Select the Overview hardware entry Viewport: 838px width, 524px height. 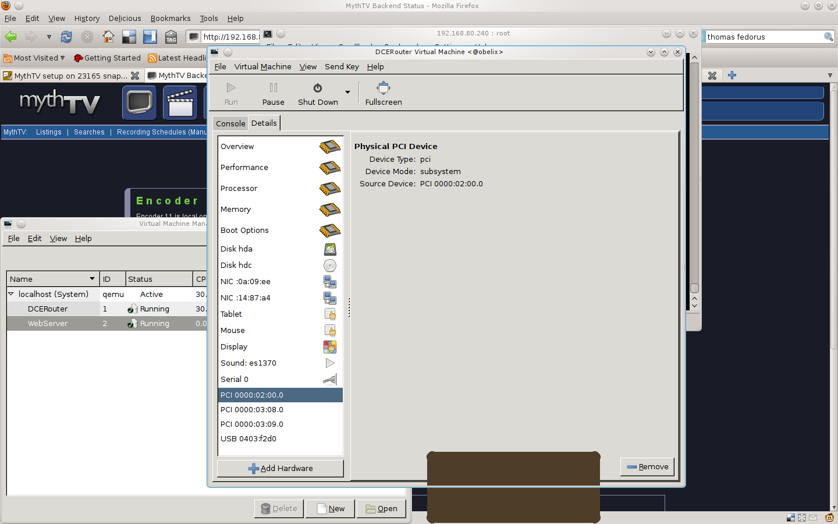pos(280,147)
